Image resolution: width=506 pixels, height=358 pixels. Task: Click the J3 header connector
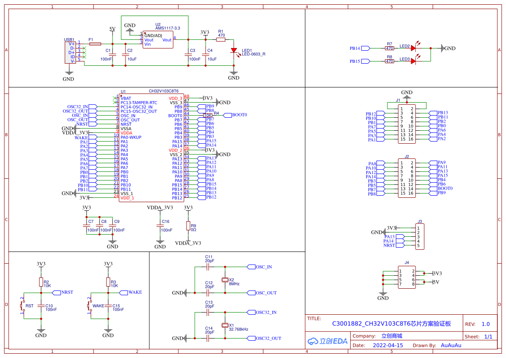420,237
